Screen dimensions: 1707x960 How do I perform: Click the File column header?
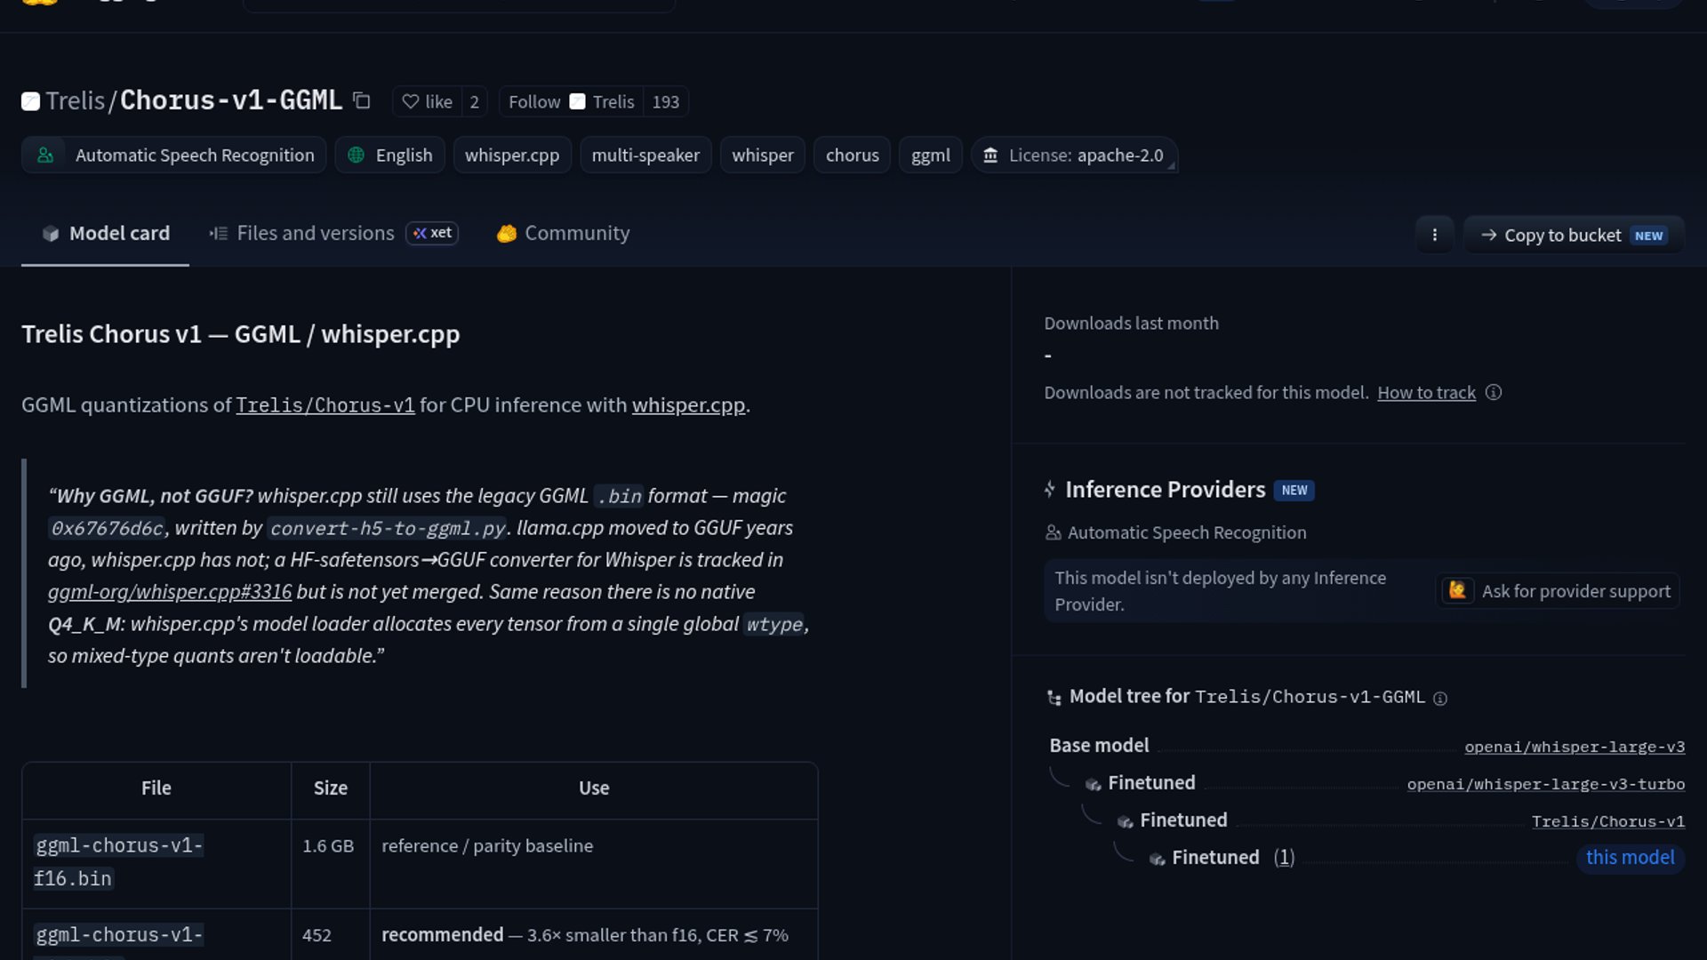[156, 788]
